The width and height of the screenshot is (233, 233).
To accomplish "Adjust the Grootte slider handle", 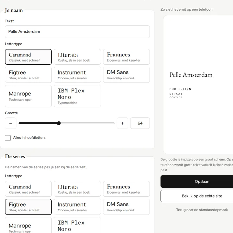I will point(59,123).
